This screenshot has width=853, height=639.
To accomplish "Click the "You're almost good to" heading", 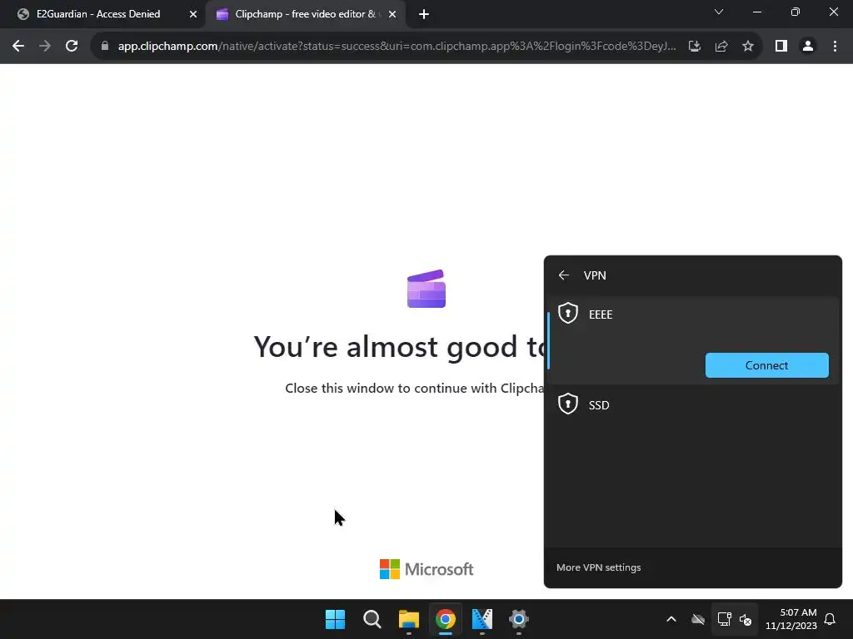I will (399, 347).
